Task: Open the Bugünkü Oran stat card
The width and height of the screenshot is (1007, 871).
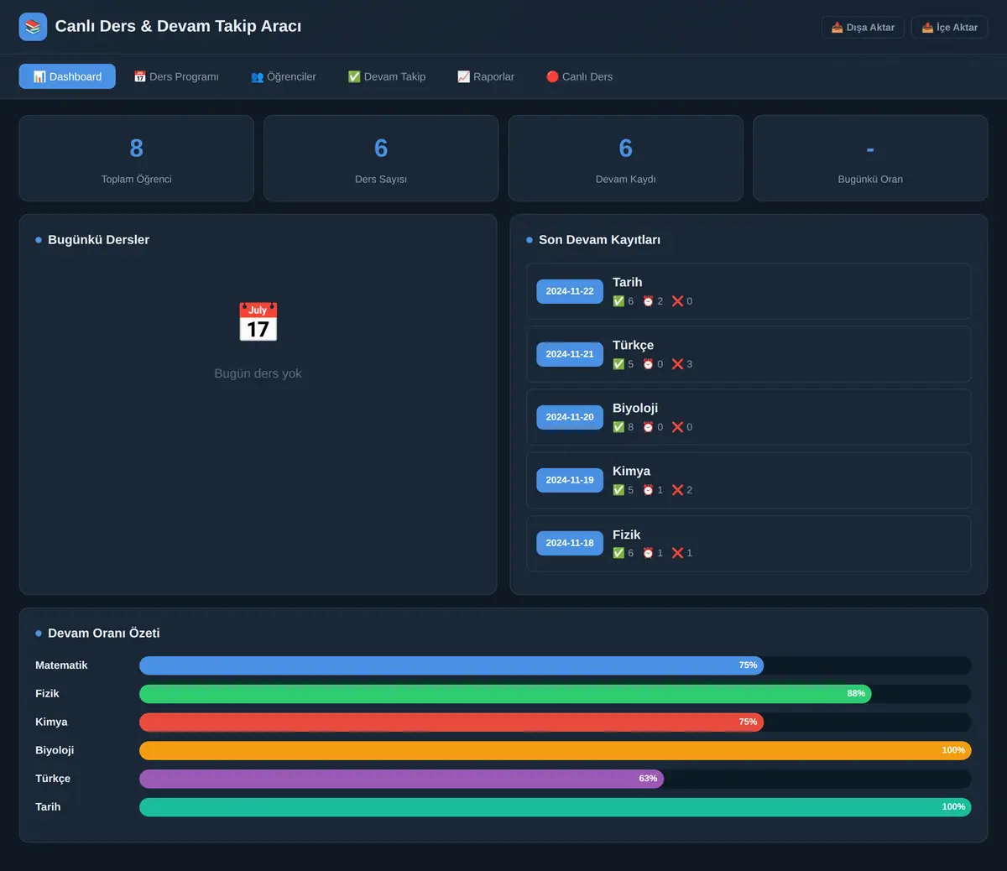Action: (870, 158)
